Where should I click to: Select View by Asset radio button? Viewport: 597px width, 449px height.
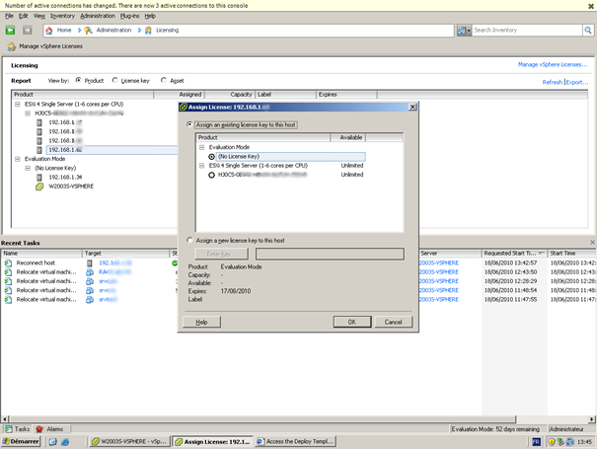164,80
